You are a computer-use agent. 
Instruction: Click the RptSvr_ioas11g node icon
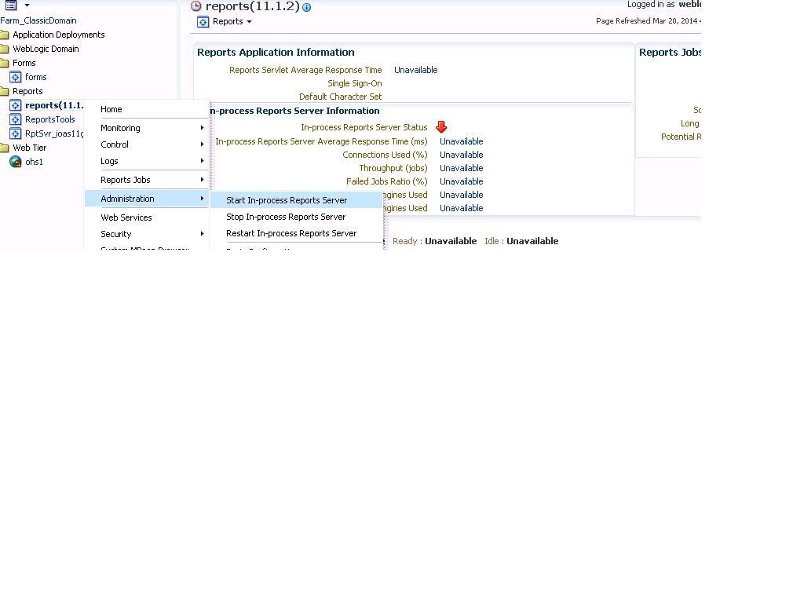(x=16, y=133)
